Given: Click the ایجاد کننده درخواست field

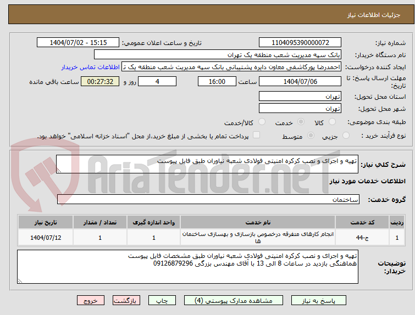Looking at the screenshot, I should tap(231, 67).
